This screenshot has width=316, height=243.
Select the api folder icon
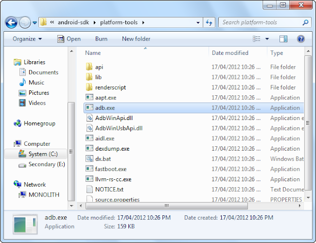pos(89,67)
